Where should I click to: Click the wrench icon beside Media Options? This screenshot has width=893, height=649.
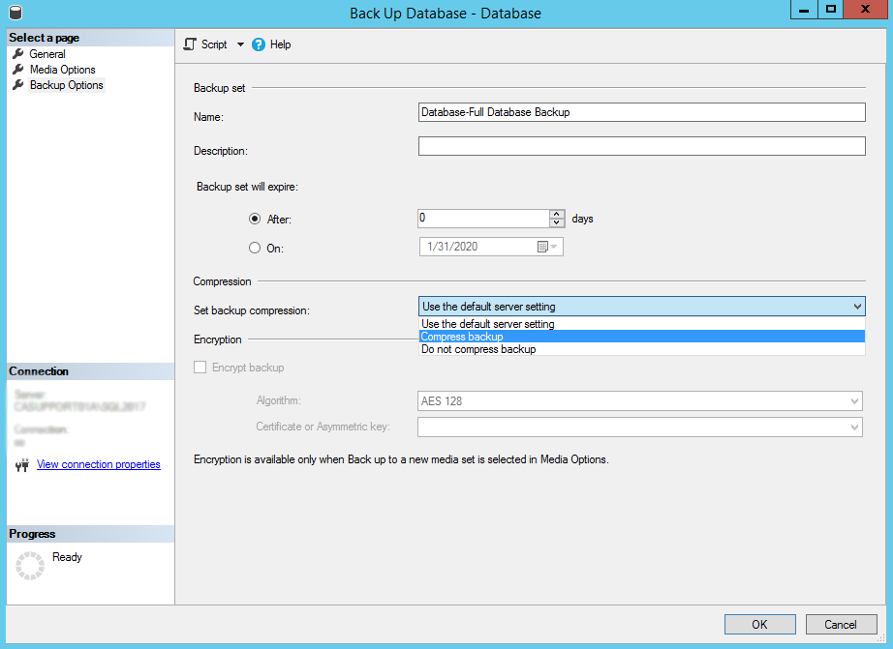pyautogui.click(x=18, y=69)
